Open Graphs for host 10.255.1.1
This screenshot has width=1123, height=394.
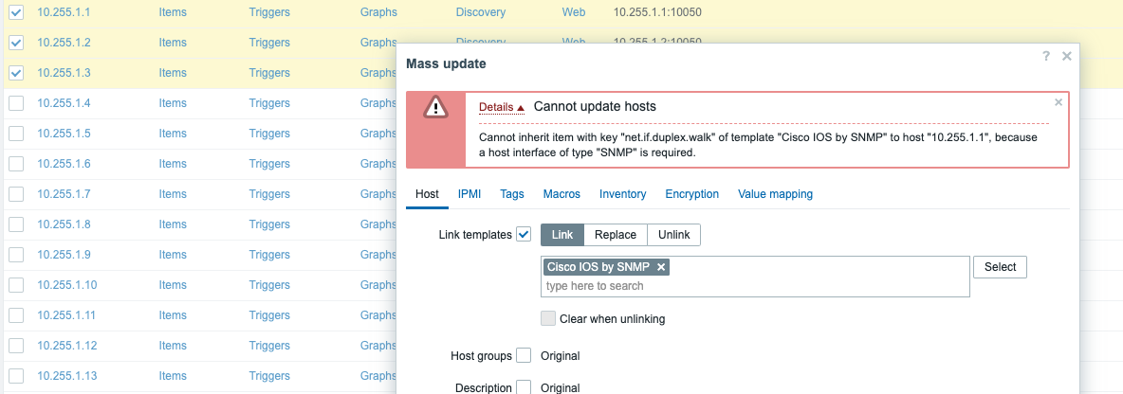[x=378, y=12]
